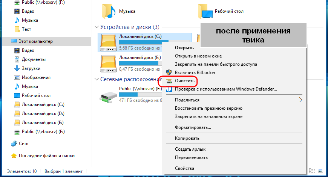Click the C: drive usage bar
Image resolution: width=328 pixels, height=177 pixels.
[x=141, y=42]
